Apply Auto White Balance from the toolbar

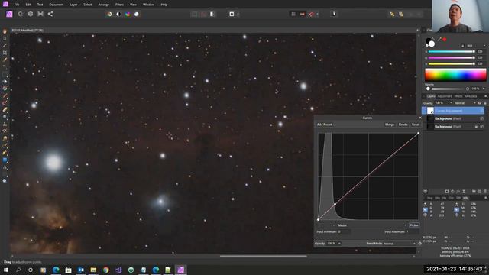137,14
